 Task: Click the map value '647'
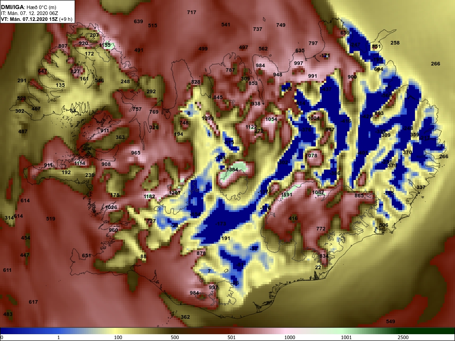[42, 71]
